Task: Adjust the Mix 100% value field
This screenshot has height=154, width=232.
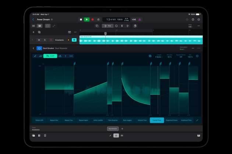Action: (190, 56)
